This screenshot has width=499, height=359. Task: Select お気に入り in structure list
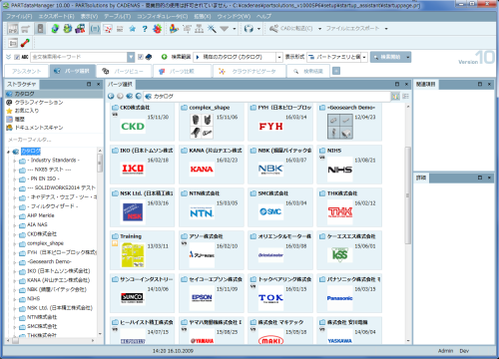pos(27,111)
